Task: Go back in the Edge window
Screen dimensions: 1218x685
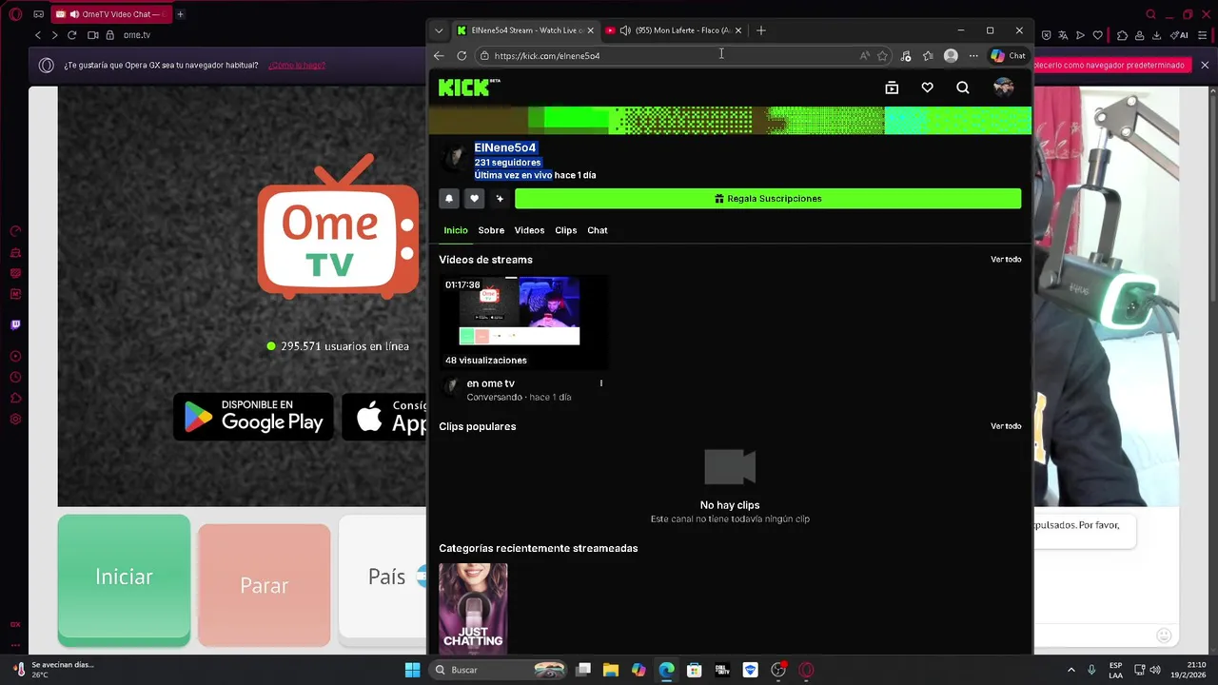Action: 439,56
